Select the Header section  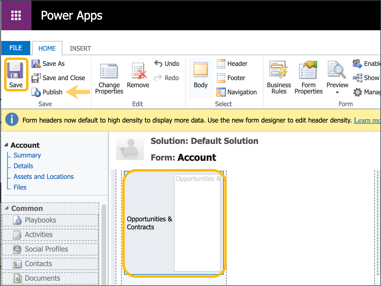tap(232, 64)
